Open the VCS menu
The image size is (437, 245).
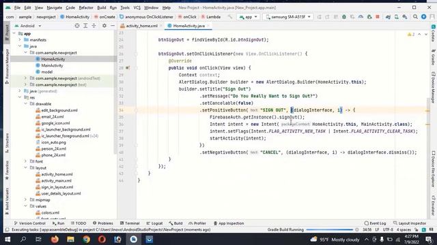(x=137, y=7)
